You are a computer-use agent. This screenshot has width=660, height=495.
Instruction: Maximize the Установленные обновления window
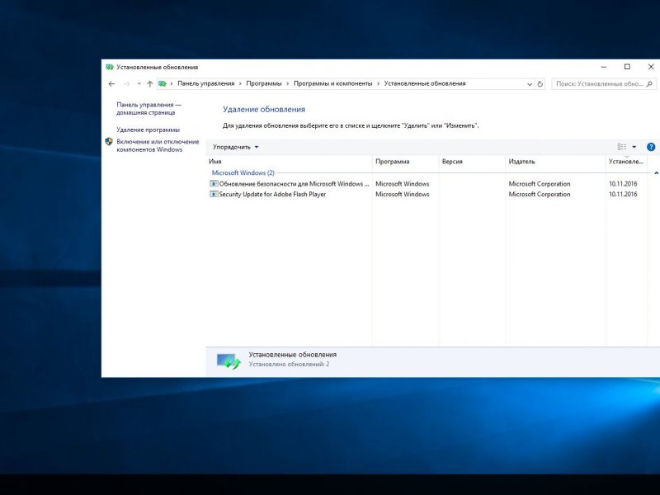(x=627, y=67)
